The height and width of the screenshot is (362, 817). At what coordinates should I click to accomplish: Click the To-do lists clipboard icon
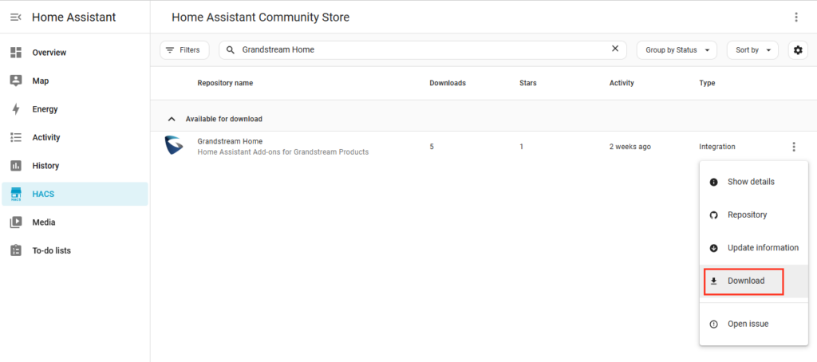(x=16, y=250)
